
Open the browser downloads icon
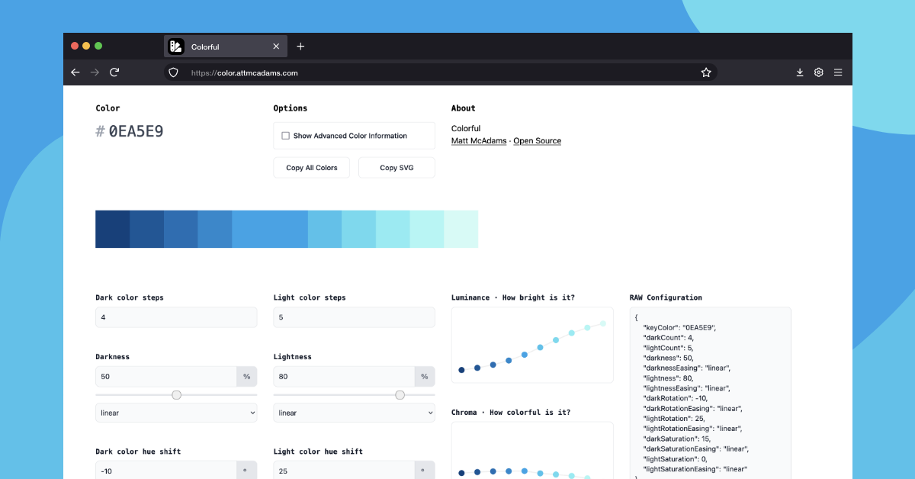800,72
